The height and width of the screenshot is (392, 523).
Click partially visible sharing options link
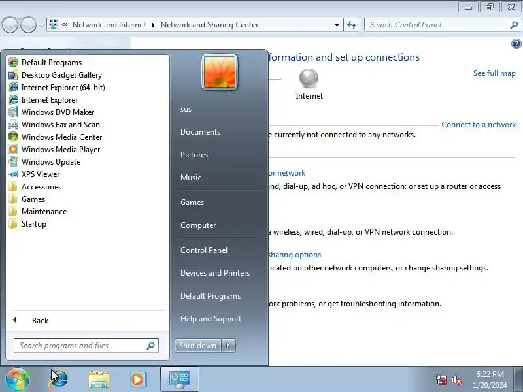(x=295, y=255)
